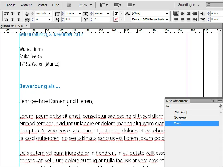Click the left indent field 0 mm
223x167 pixels.
pyautogui.click(x=217, y=13)
